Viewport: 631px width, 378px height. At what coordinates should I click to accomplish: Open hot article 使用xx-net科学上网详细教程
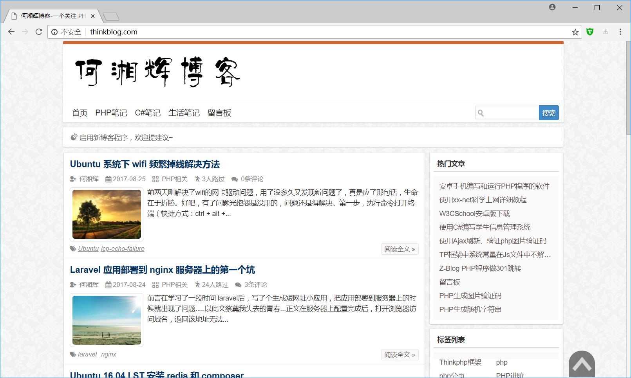tap(483, 200)
